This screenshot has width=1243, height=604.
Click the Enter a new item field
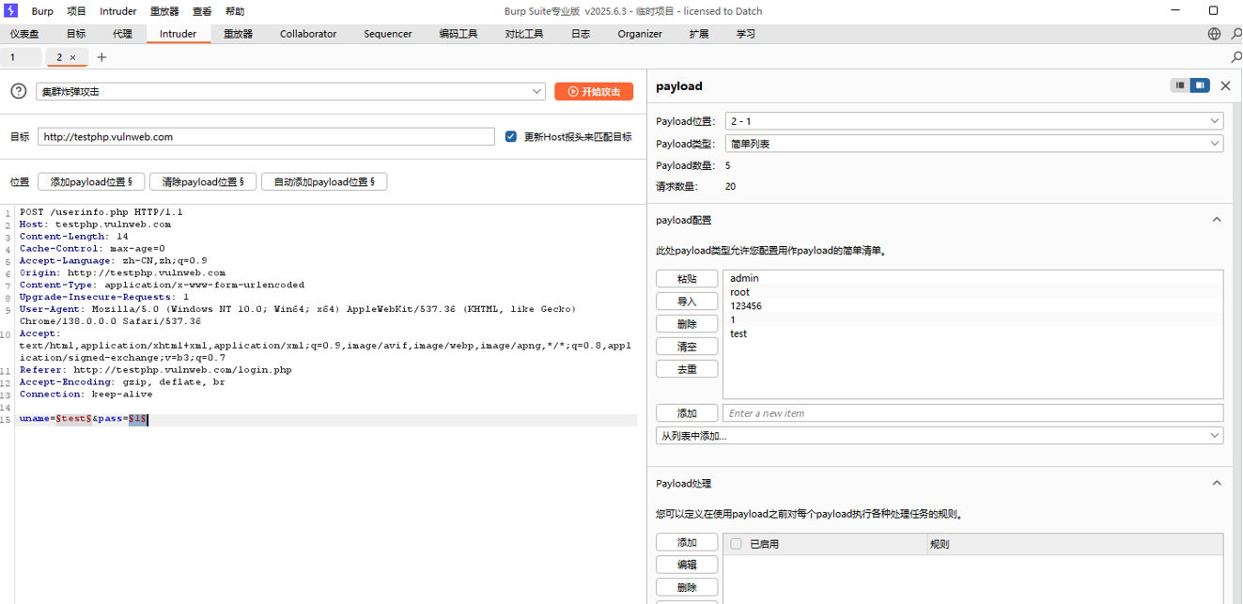[x=972, y=413]
